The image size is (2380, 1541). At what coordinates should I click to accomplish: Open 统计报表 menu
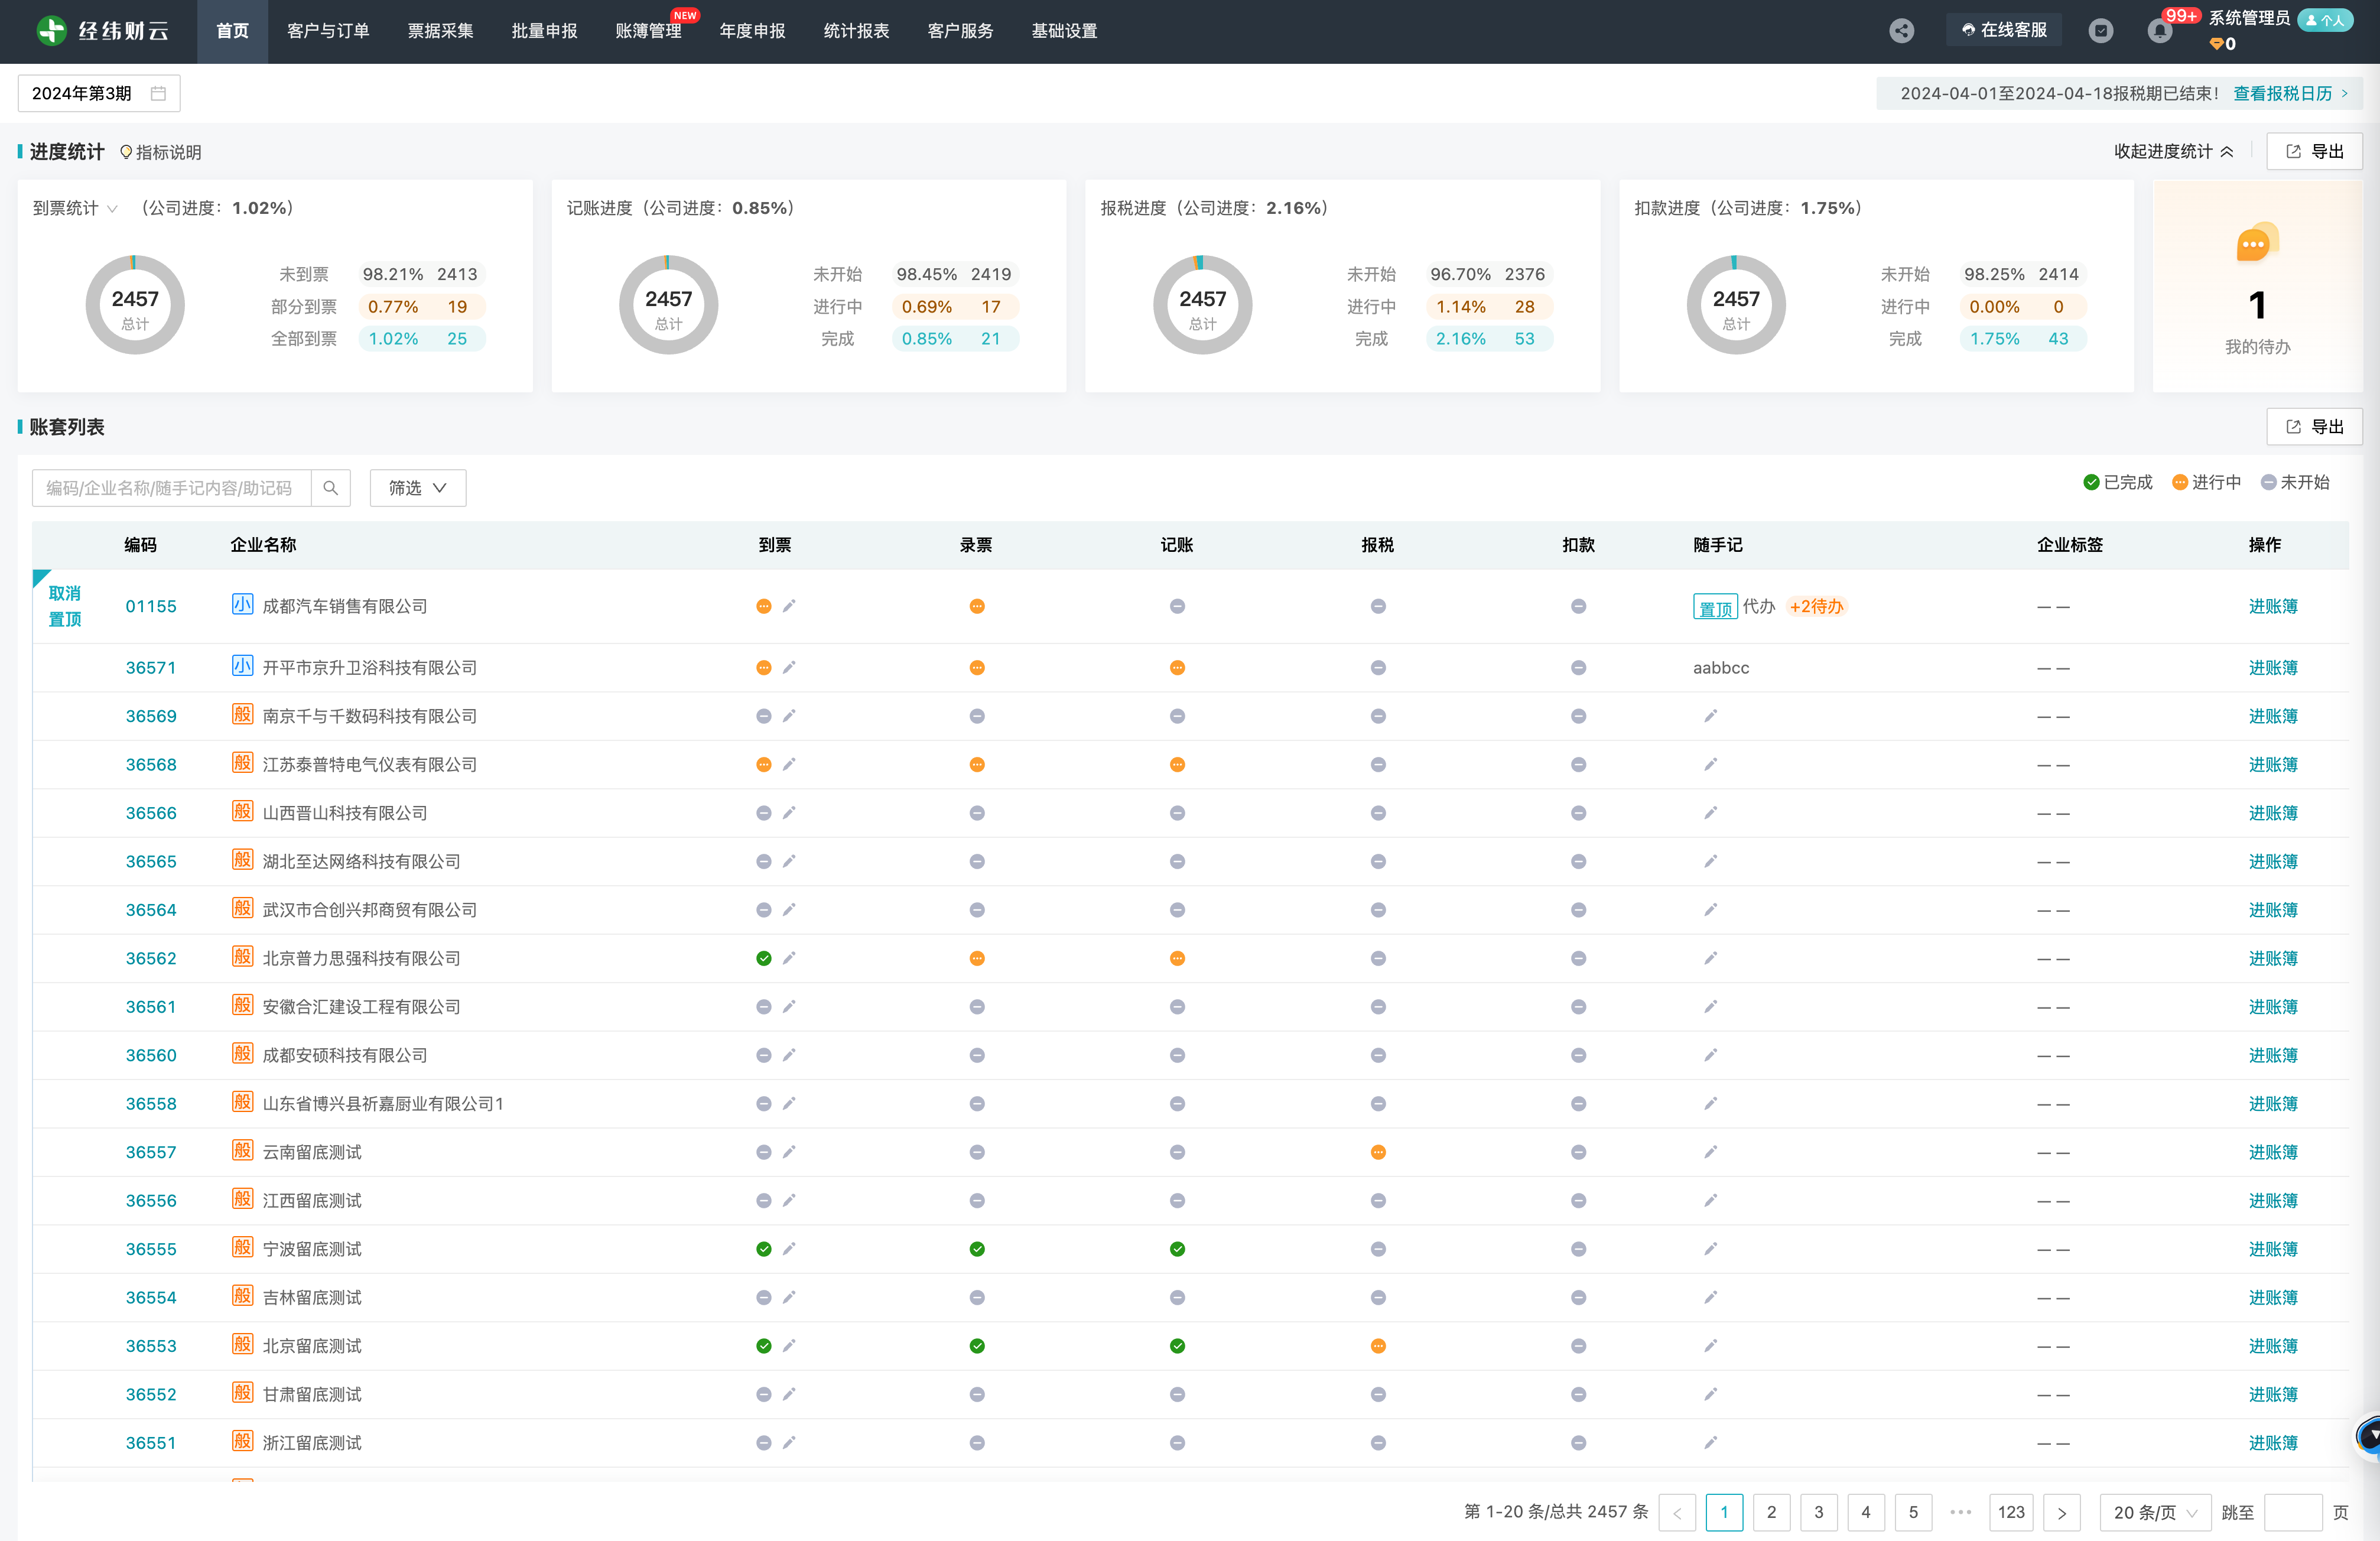tap(856, 31)
